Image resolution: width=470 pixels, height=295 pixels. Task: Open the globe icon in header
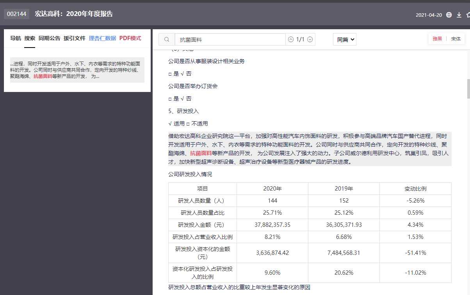click(x=449, y=15)
